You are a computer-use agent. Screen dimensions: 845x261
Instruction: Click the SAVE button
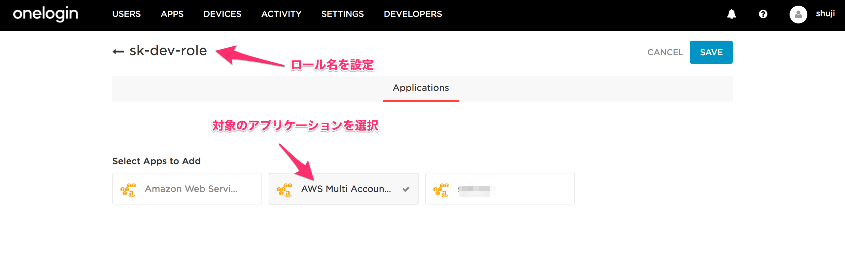(x=711, y=52)
